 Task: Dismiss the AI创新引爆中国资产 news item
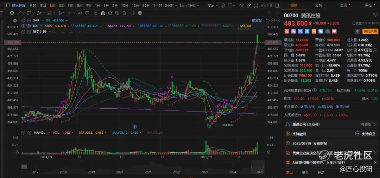click(375, 162)
